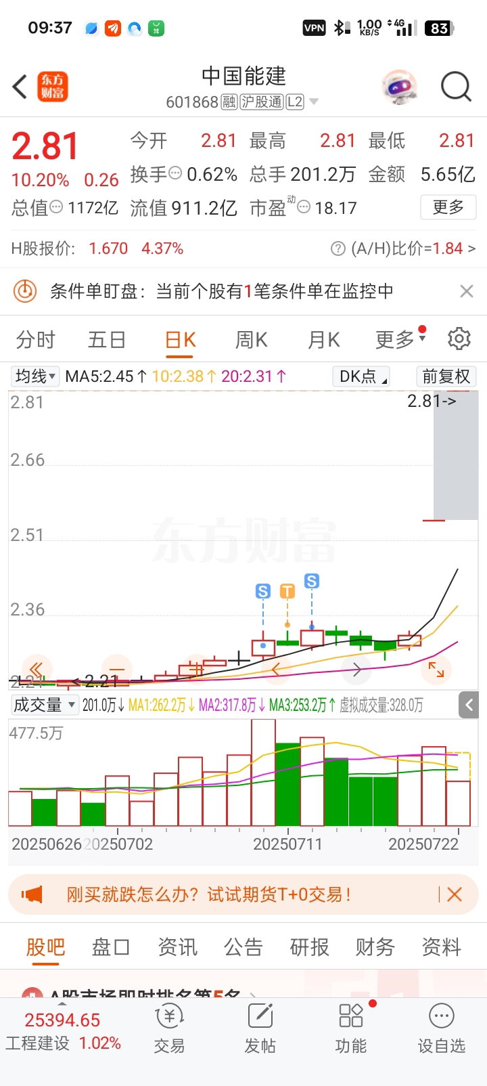487x1086 pixels.
Task: Switch to the 月K tab
Action: pos(324,340)
